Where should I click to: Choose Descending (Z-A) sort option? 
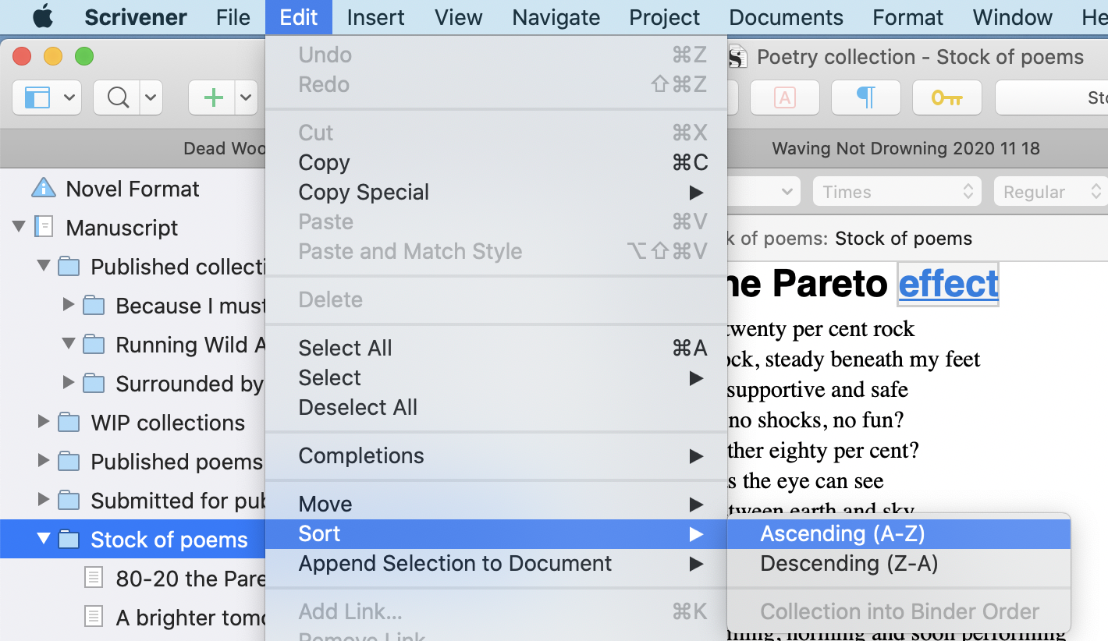pos(898,563)
